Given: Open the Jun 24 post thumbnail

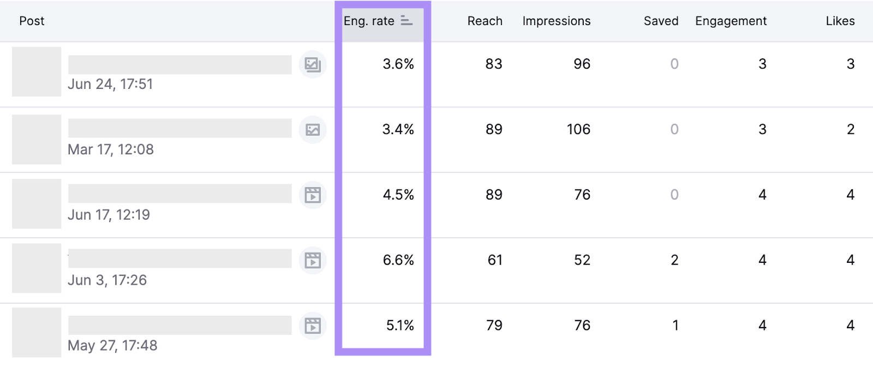Looking at the screenshot, I should point(36,71).
